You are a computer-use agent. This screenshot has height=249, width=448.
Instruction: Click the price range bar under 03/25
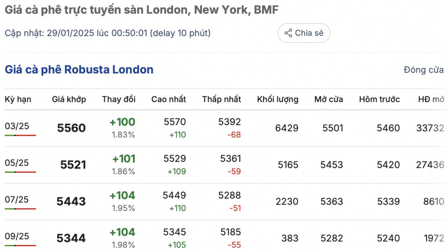[x=21, y=135]
